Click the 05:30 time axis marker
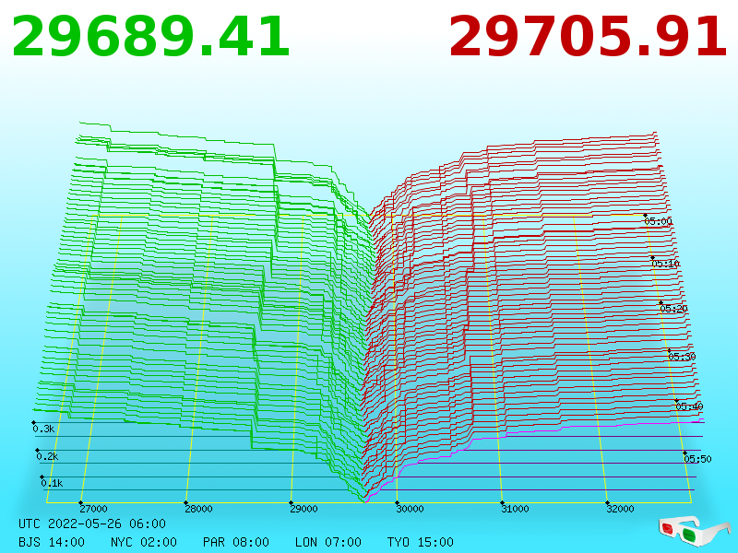This screenshot has height=553, width=738. point(682,357)
